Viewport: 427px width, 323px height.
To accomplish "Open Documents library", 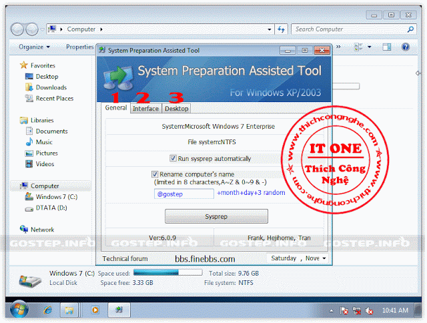I will pyautogui.click(x=52, y=131).
